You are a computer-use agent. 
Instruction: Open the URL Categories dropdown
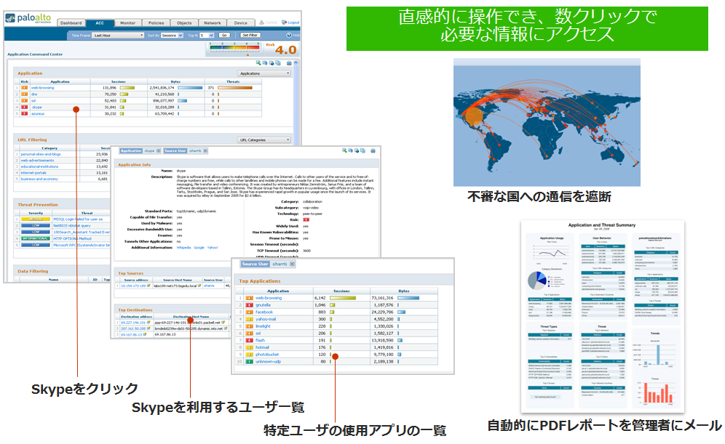tap(264, 140)
